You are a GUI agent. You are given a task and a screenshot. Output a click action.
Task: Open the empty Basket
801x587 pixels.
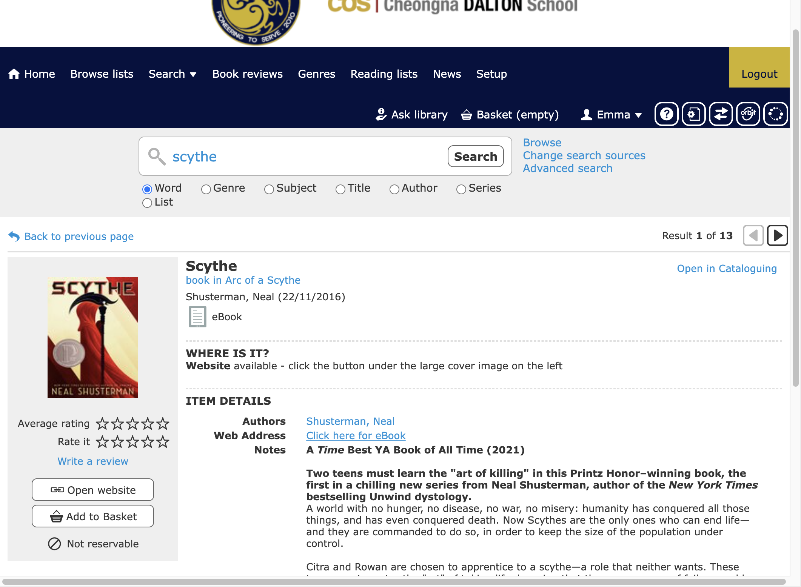pos(510,114)
